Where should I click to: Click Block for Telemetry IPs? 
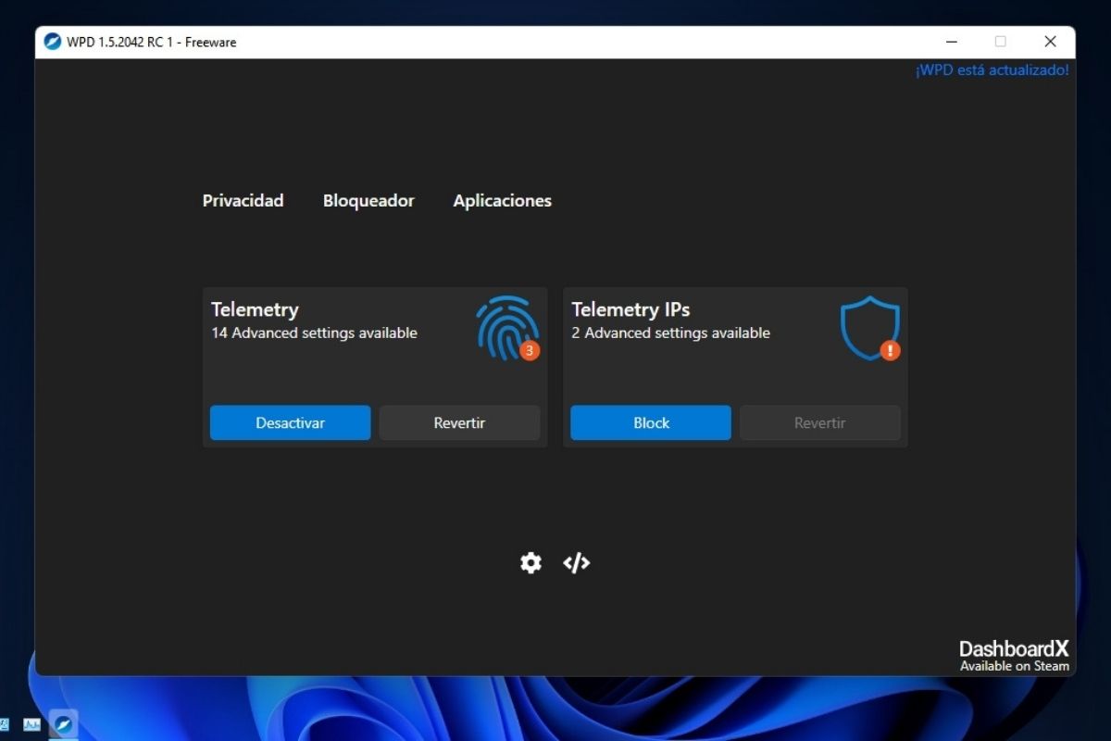(651, 422)
